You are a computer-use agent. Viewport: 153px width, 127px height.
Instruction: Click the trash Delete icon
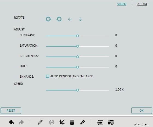(x=72, y=122)
